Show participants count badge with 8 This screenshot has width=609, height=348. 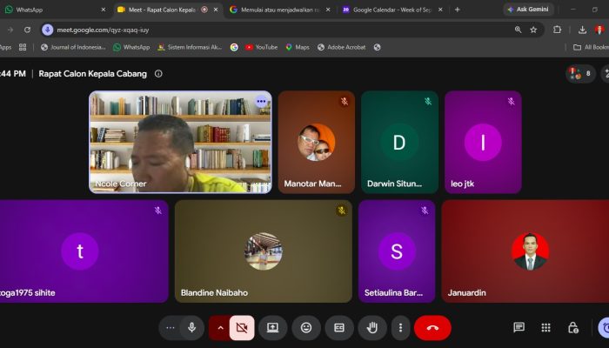[580, 73]
